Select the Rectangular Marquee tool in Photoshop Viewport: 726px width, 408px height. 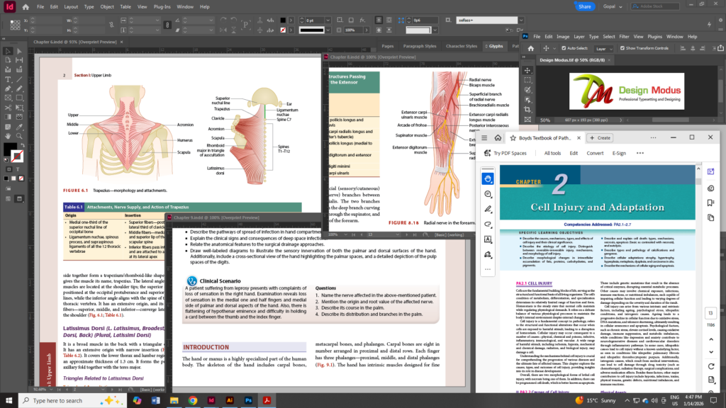pos(527,80)
